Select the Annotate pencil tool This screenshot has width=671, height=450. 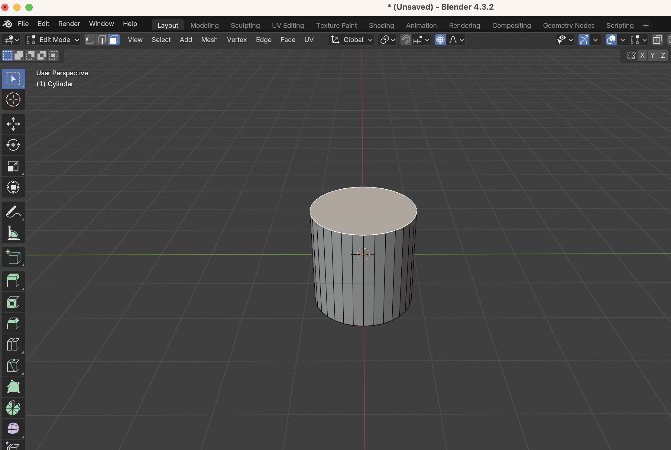13,212
